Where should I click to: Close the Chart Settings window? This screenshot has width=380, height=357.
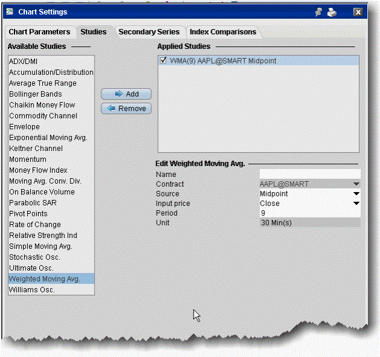[358, 11]
